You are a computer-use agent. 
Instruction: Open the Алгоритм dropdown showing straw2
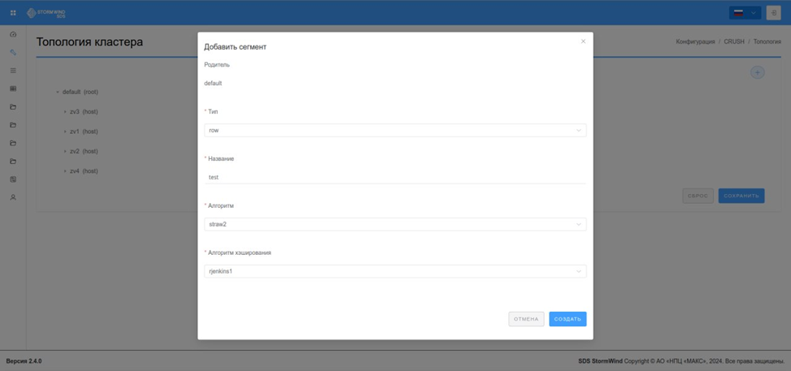pos(395,224)
